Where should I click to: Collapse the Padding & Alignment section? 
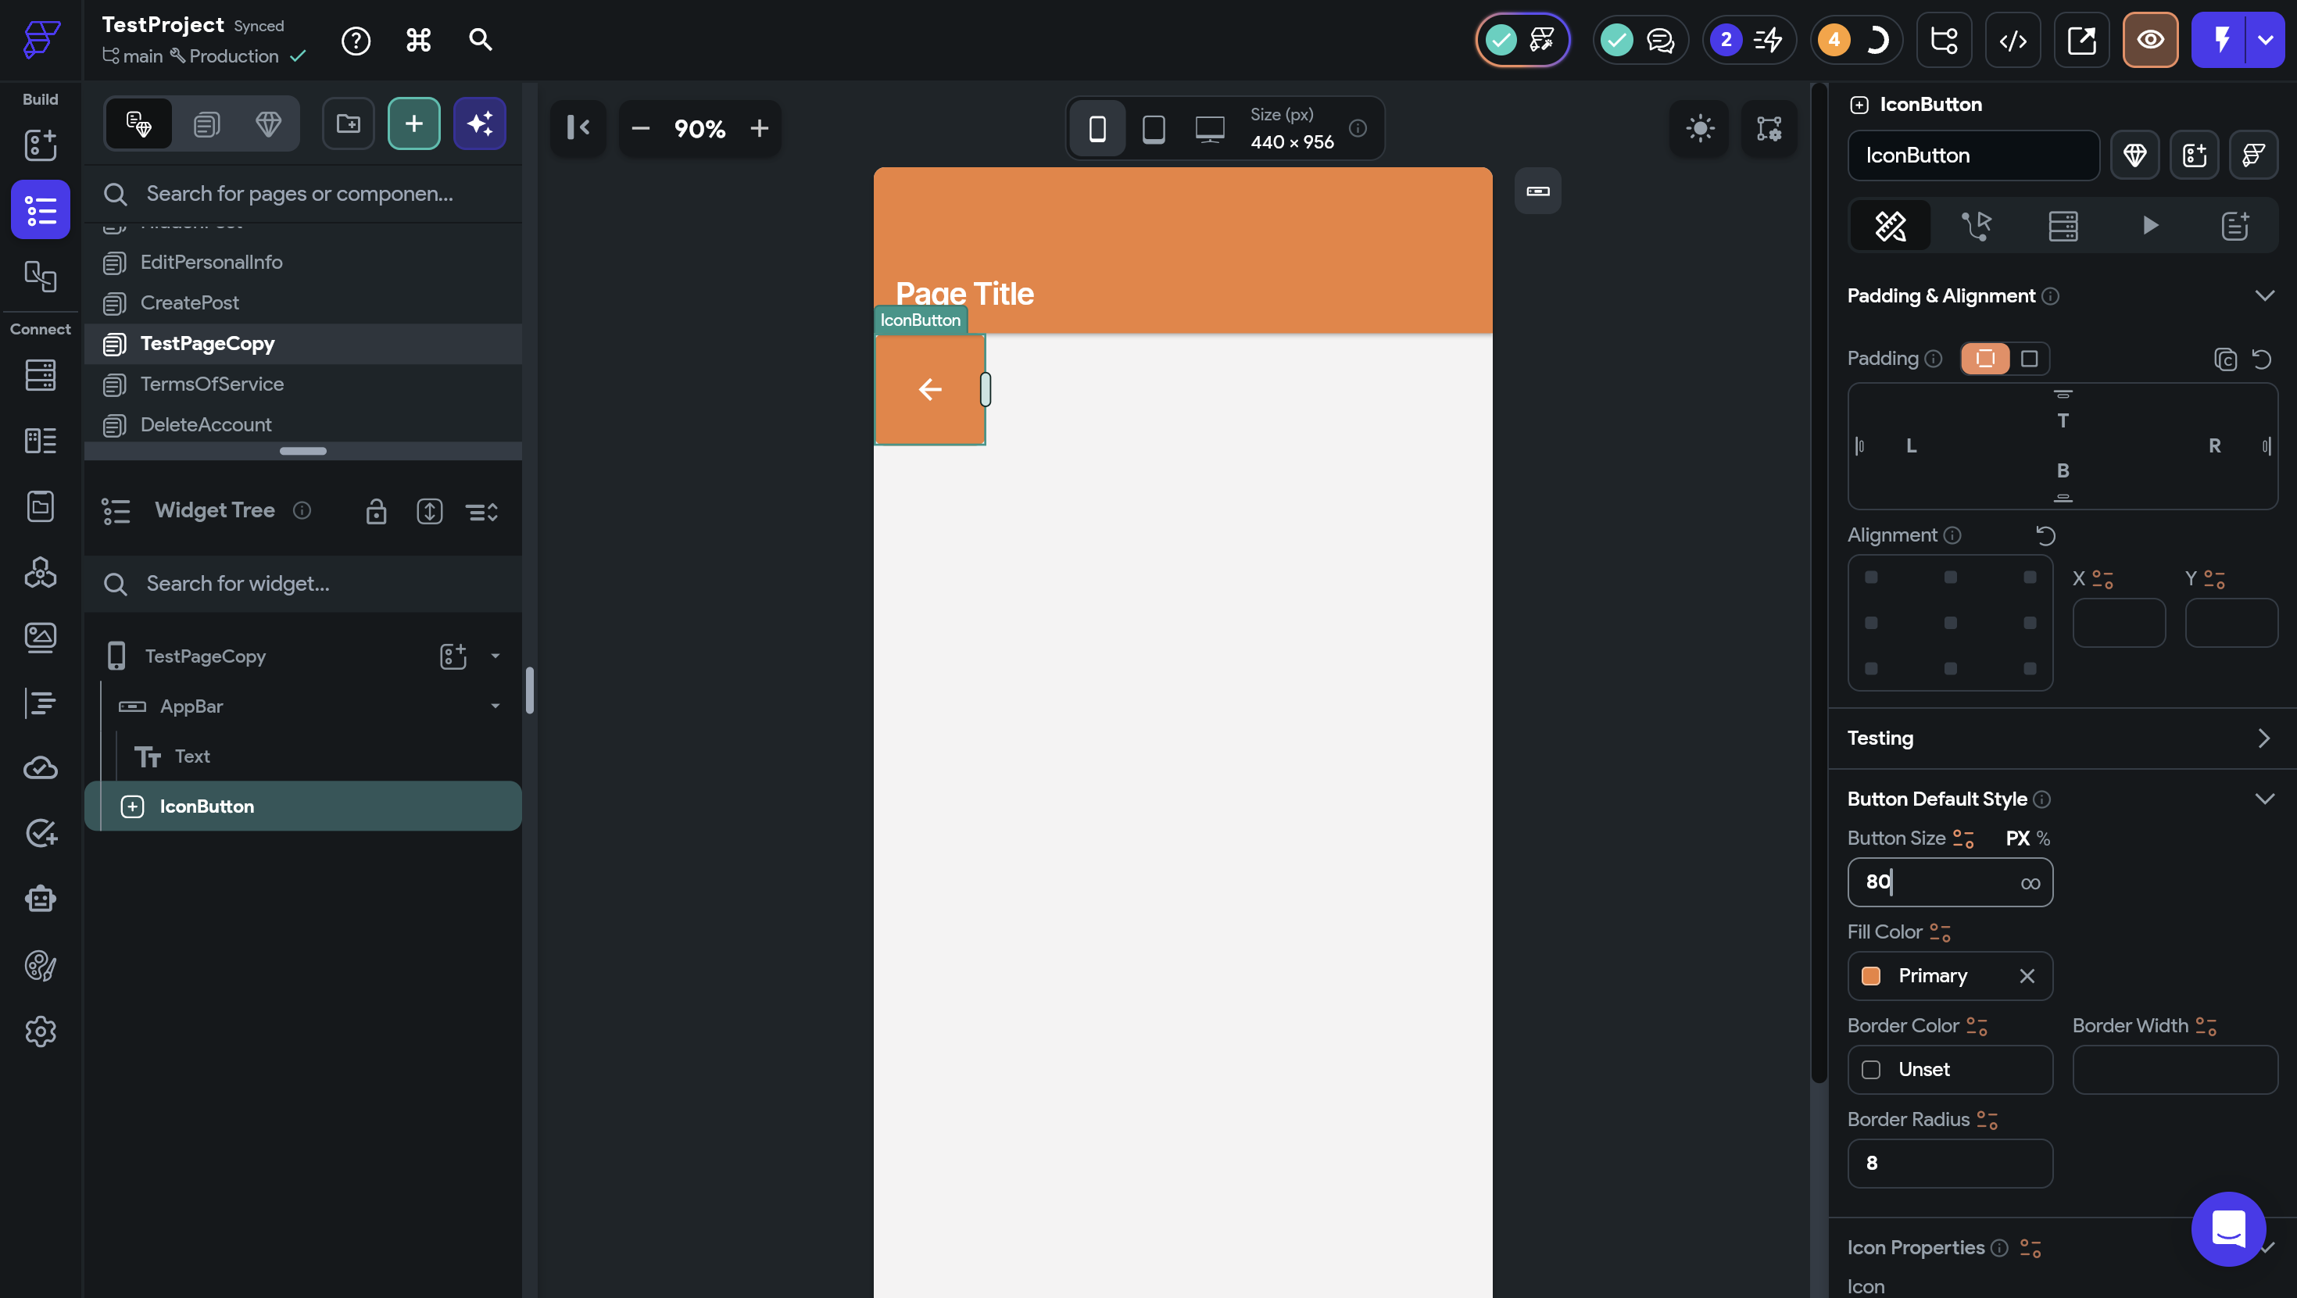click(x=2264, y=296)
